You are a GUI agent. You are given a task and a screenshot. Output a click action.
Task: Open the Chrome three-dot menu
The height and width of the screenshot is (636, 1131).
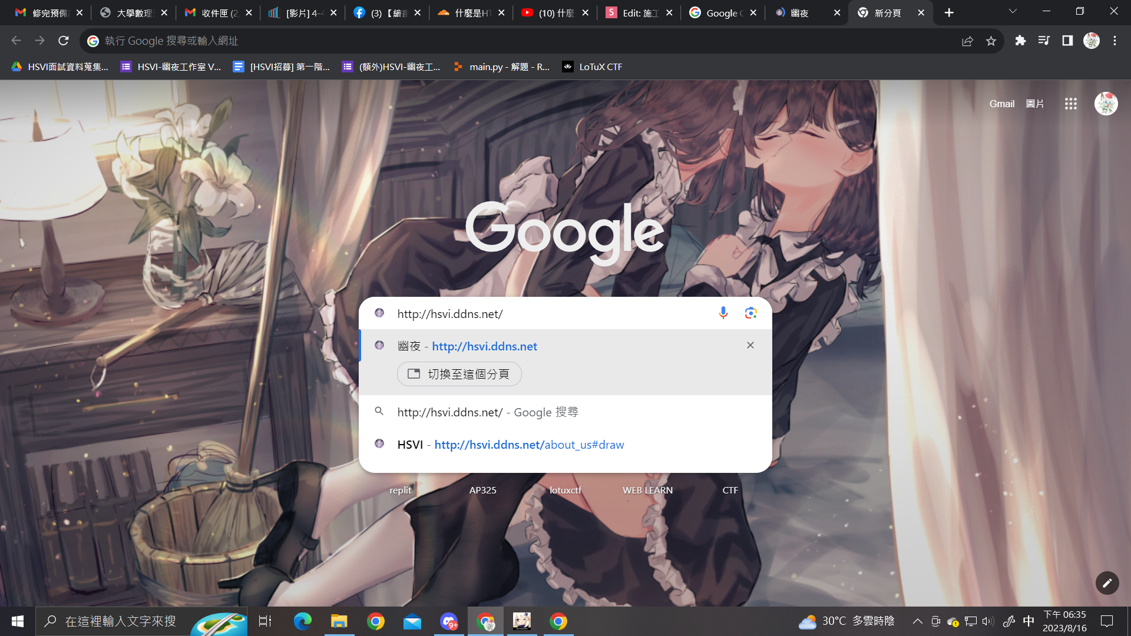pos(1115,41)
